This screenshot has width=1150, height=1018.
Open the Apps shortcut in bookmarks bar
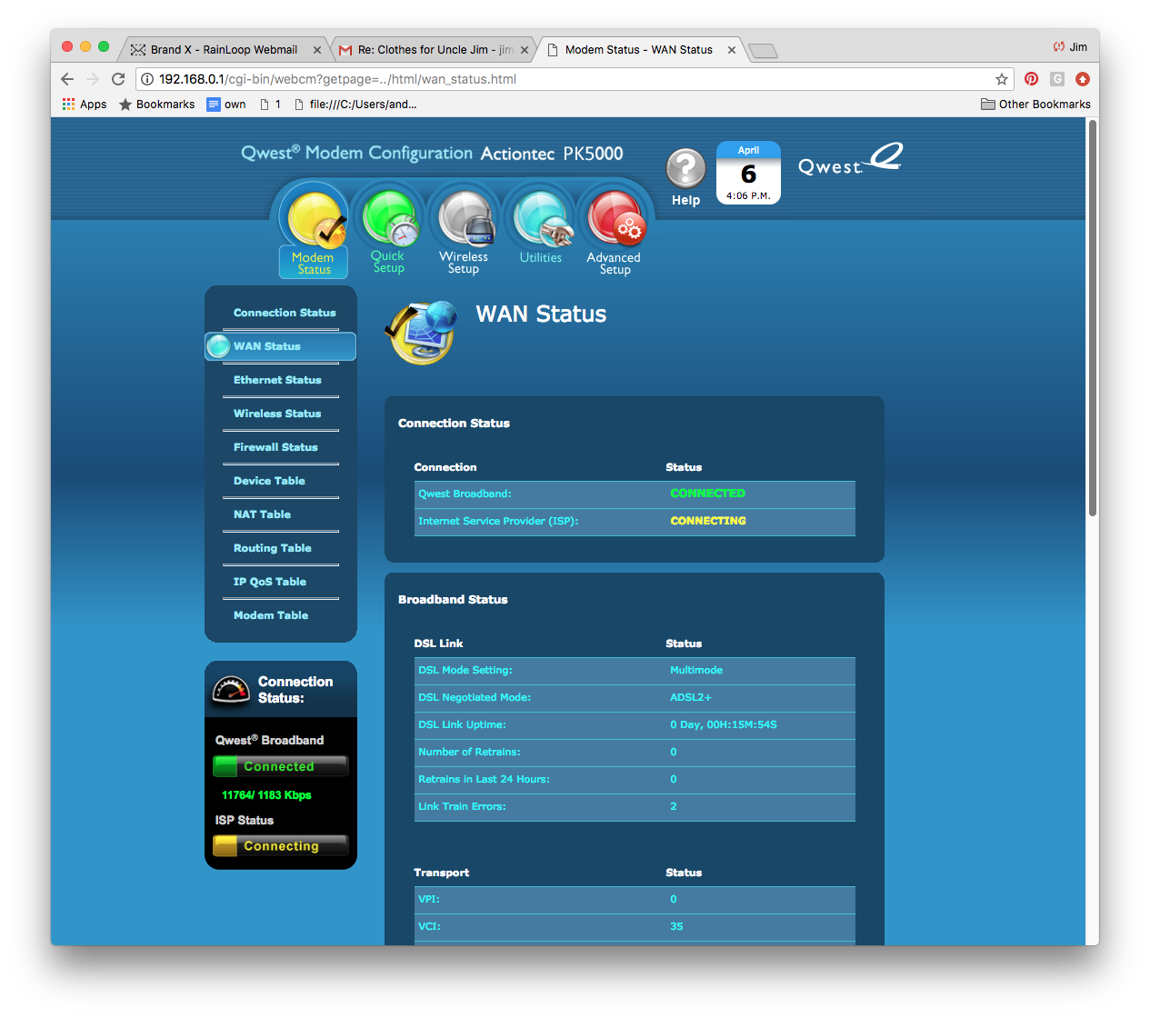(x=85, y=105)
